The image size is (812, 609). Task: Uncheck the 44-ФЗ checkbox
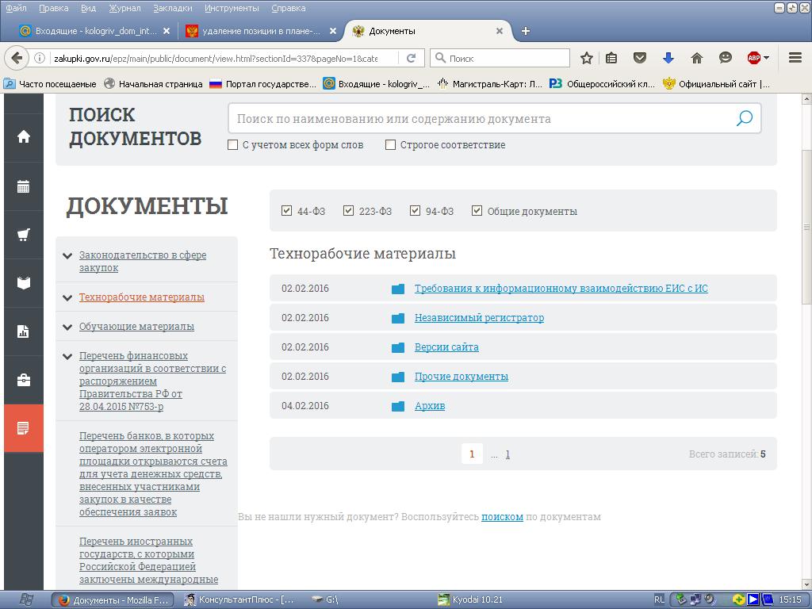287,211
